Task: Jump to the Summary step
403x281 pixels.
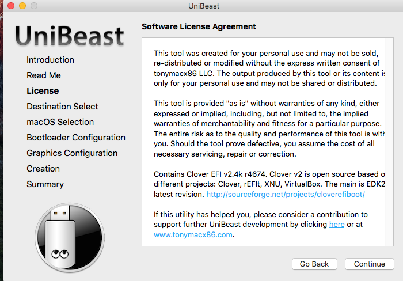Action: [x=45, y=184]
